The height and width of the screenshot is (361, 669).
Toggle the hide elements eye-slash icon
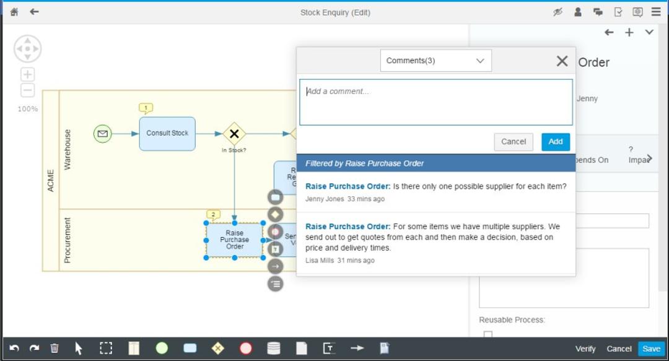pos(557,12)
